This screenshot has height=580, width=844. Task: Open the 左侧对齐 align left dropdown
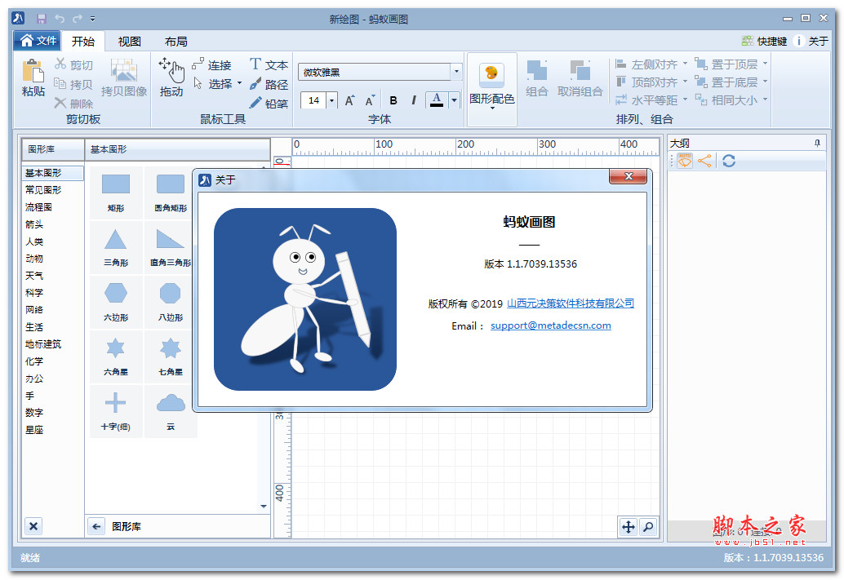point(685,64)
